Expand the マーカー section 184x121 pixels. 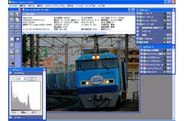coord(11,116)
